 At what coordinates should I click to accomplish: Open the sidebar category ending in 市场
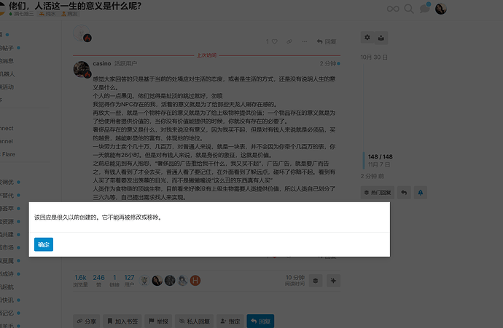coord(7,248)
